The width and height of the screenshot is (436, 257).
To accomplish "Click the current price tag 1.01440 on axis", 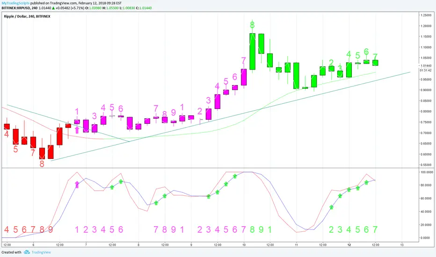I will [x=426, y=66].
